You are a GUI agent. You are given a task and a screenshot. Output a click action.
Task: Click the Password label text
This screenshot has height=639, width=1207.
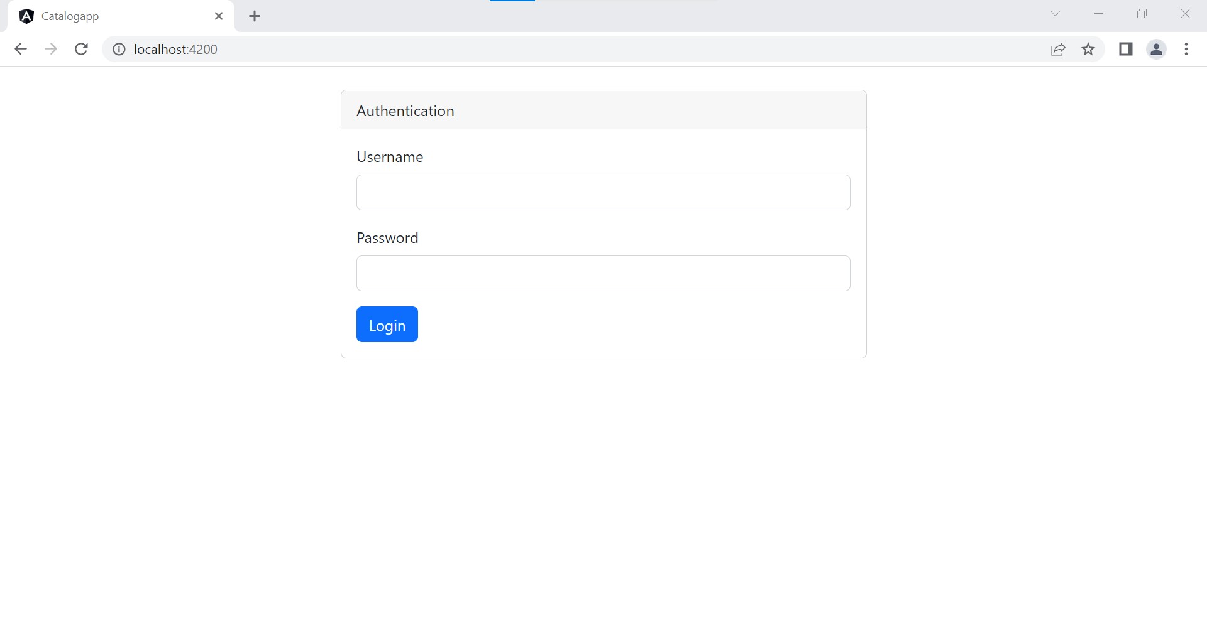point(387,237)
